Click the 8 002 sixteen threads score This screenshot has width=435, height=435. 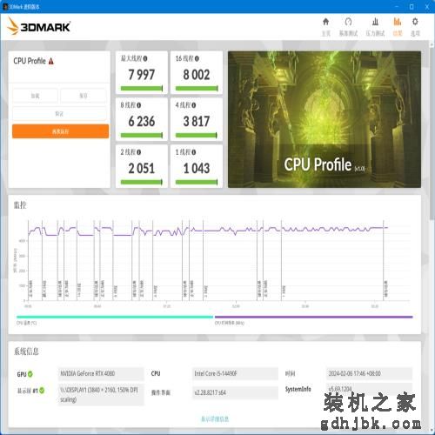(197, 75)
